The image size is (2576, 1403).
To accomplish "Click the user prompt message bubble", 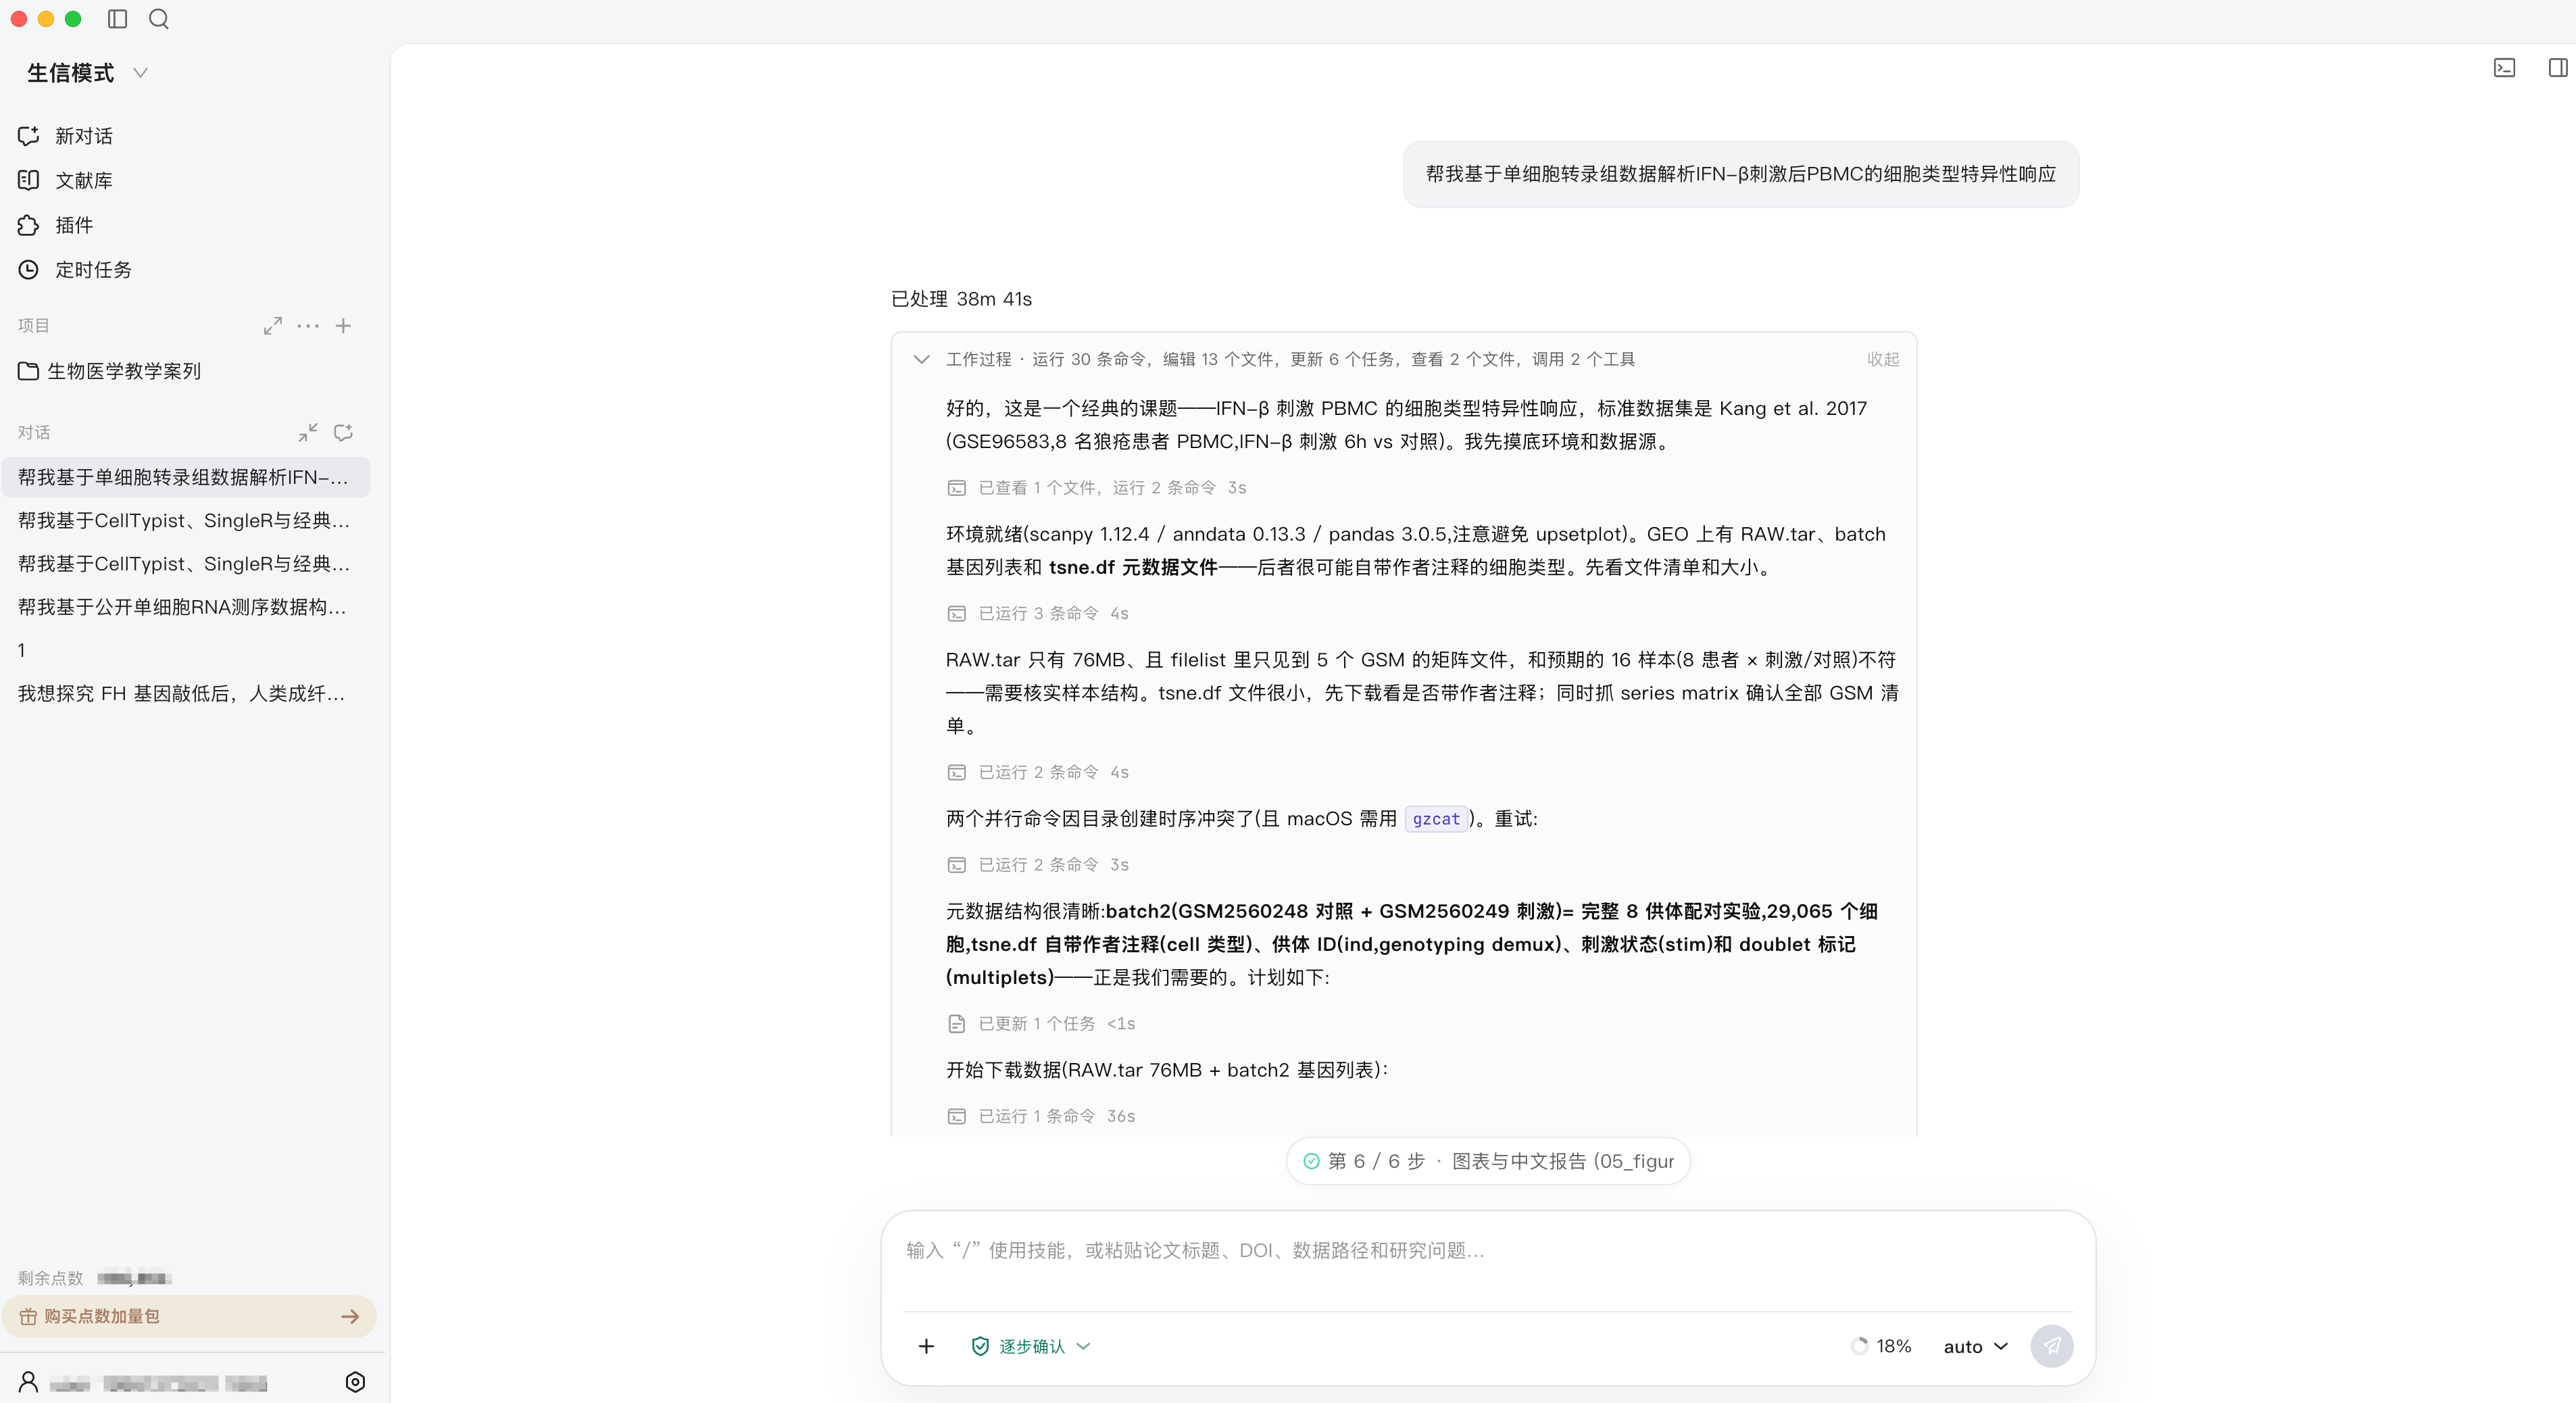I will 1741,174.
